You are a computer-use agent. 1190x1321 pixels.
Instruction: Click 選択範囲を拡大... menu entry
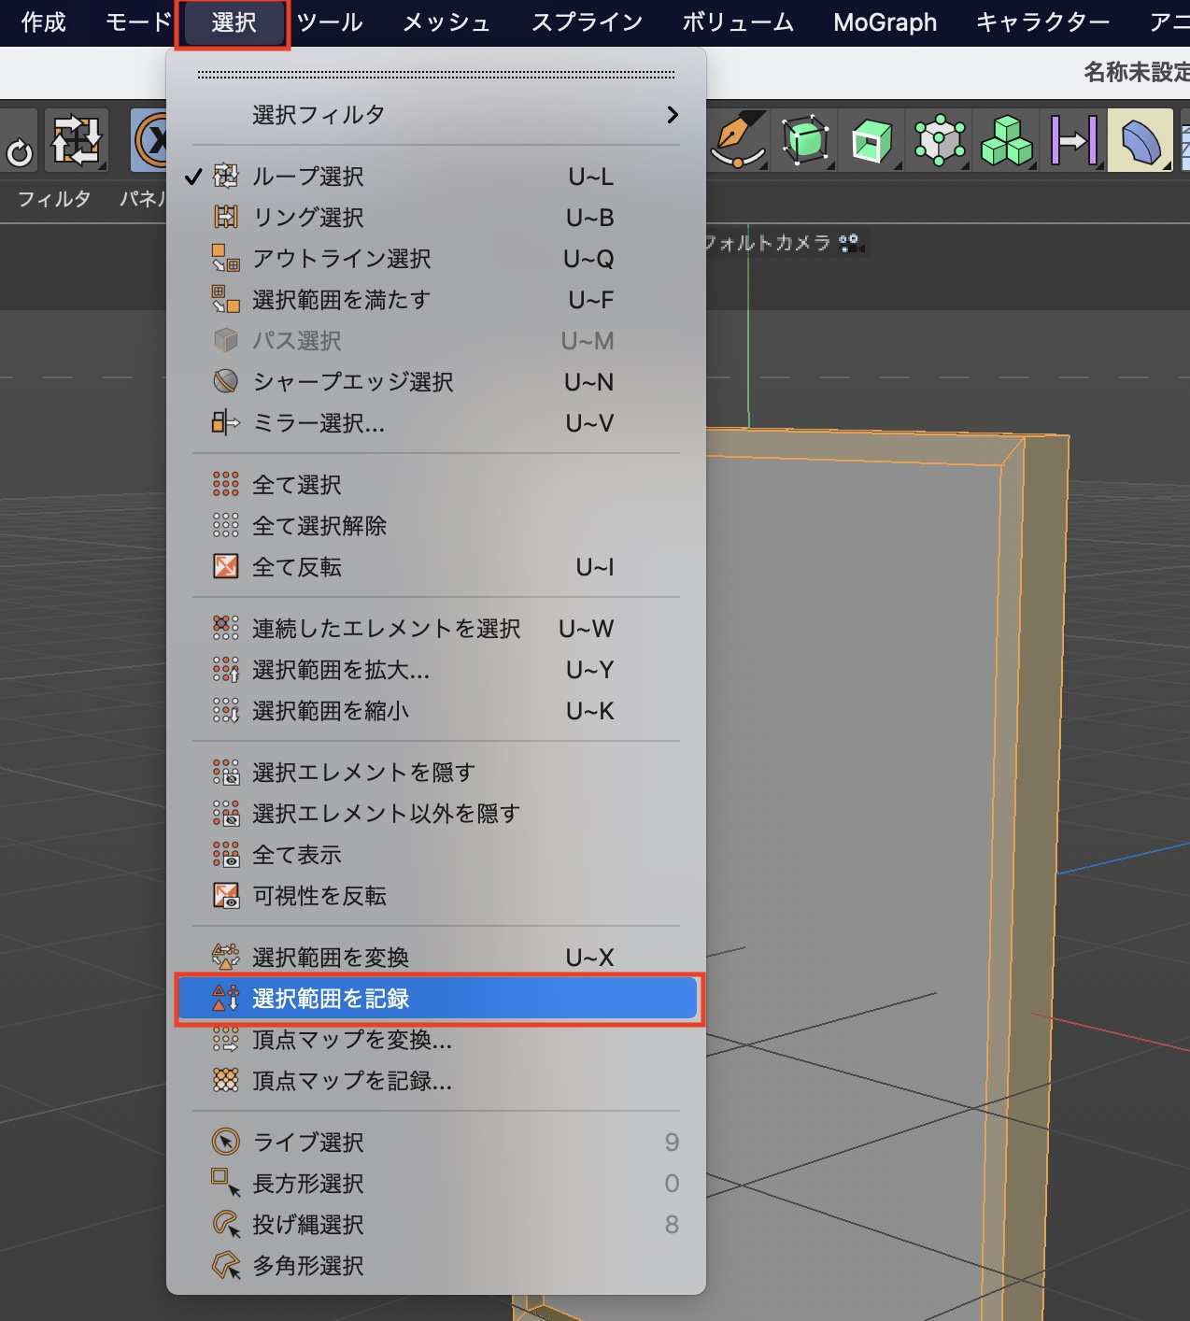[x=341, y=670]
